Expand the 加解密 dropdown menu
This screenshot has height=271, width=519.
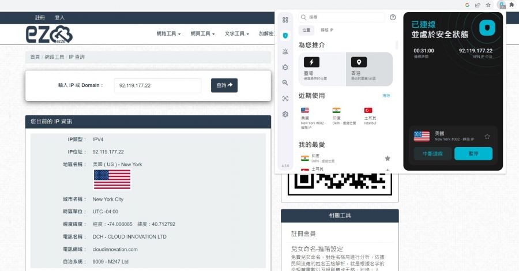point(266,33)
